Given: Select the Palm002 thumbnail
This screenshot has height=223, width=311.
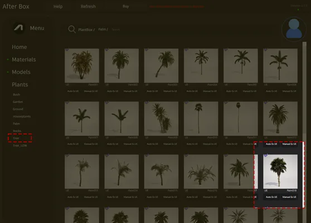Looking at the screenshot, I should [122, 66].
